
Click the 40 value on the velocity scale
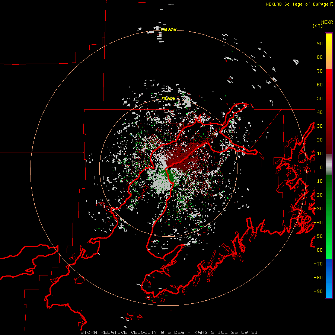(320, 112)
